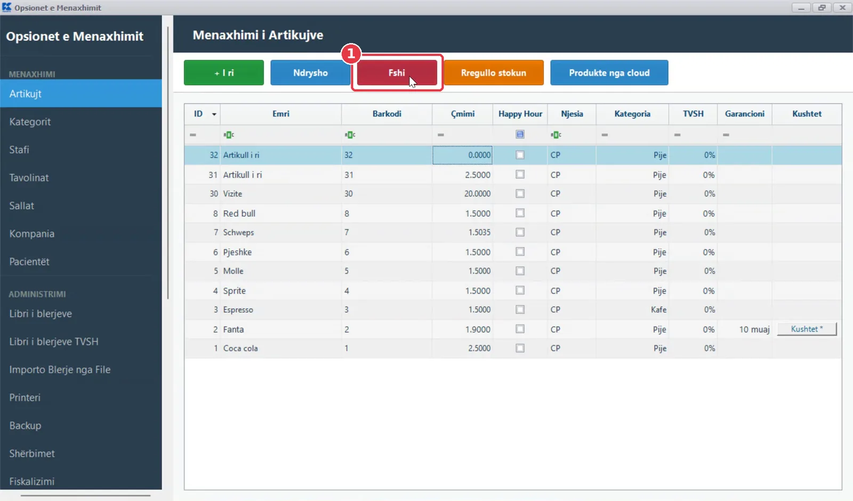The image size is (853, 501).
Task: Click the Garancioni column equals filter icon
Action: 726,135
